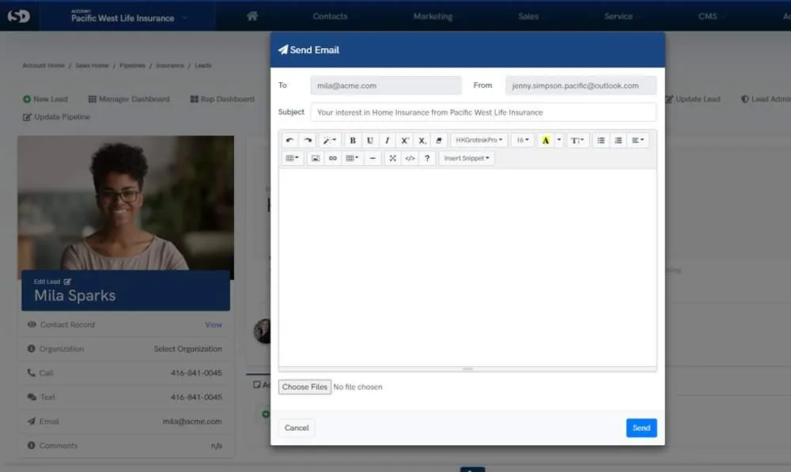This screenshot has height=472, width=791.
Task: Open the Rep Dashboard
Action: coord(222,100)
